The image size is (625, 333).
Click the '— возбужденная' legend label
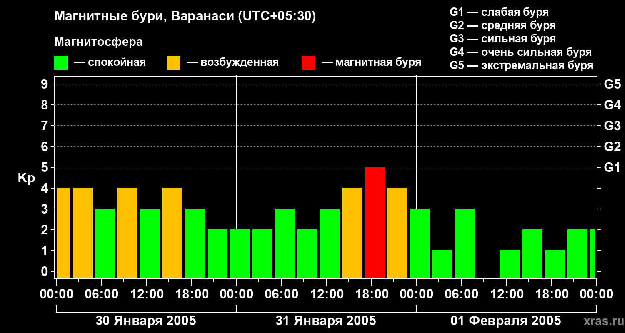(x=232, y=62)
